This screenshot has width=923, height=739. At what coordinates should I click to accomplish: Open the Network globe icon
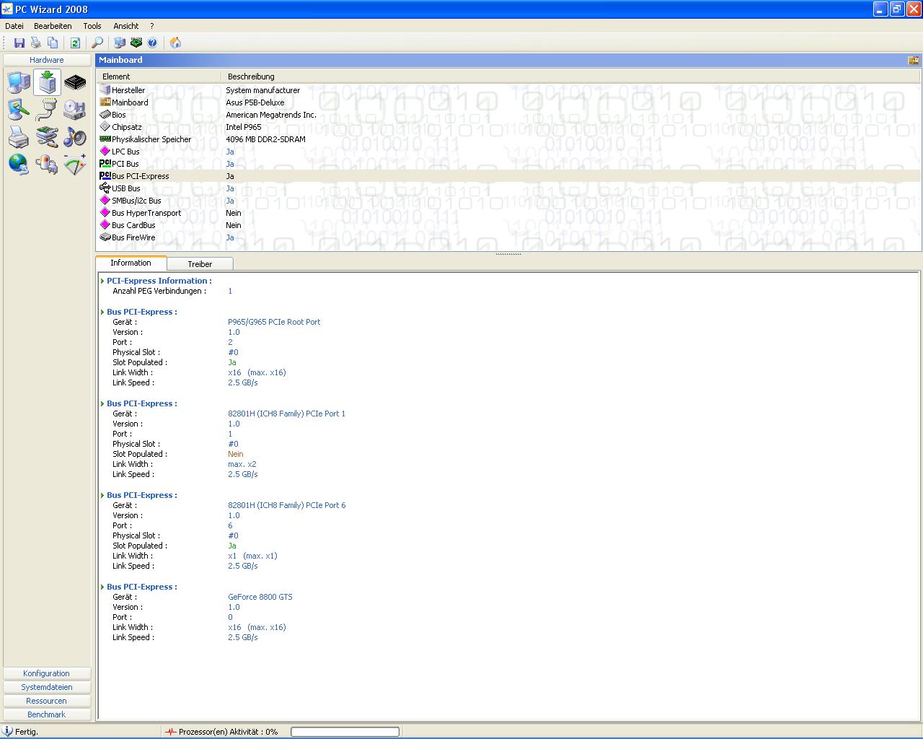point(19,165)
